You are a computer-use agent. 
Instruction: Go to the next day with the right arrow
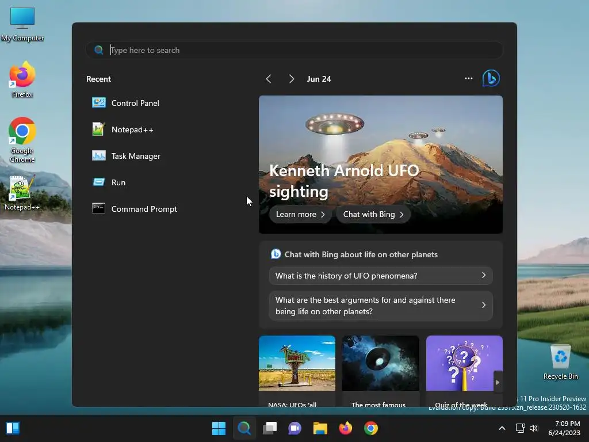click(x=292, y=79)
